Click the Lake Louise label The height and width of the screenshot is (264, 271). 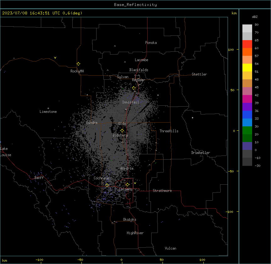6,152
